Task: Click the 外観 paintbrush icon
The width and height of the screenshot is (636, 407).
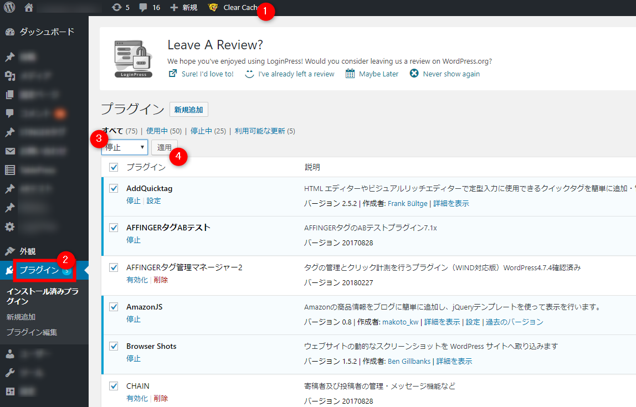Action: pyautogui.click(x=10, y=251)
